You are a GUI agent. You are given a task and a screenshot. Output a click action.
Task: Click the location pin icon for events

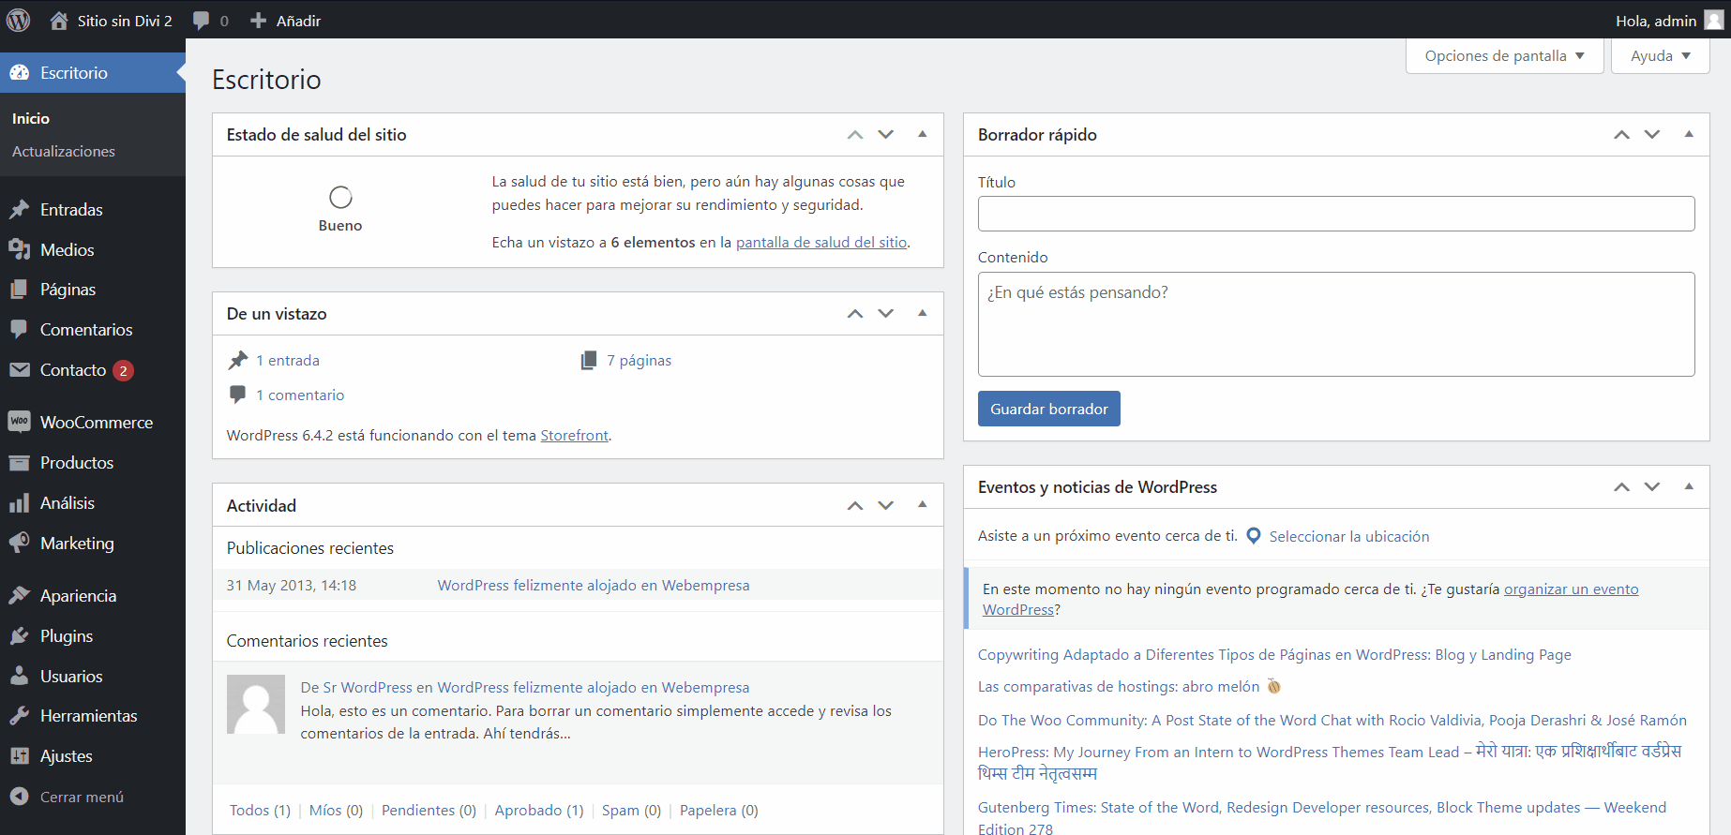[1253, 536]
